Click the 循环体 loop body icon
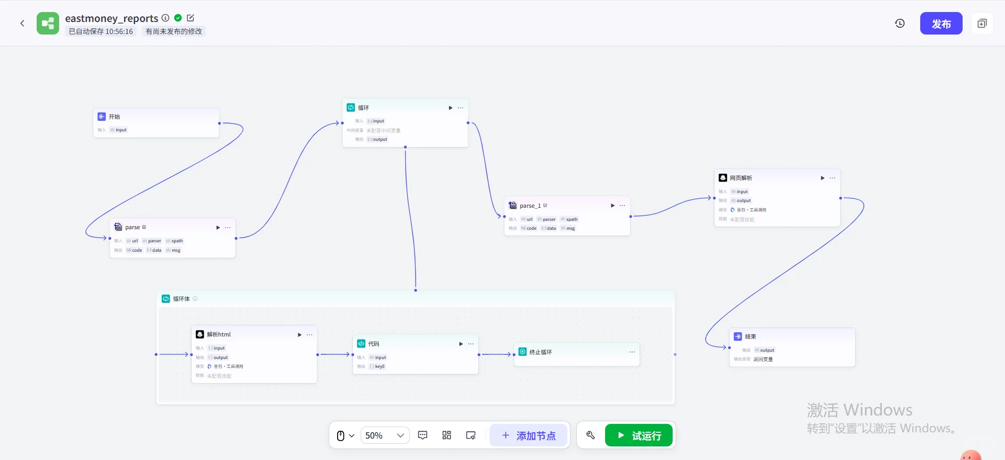The image size is (1005, 460). click(166, 299)
